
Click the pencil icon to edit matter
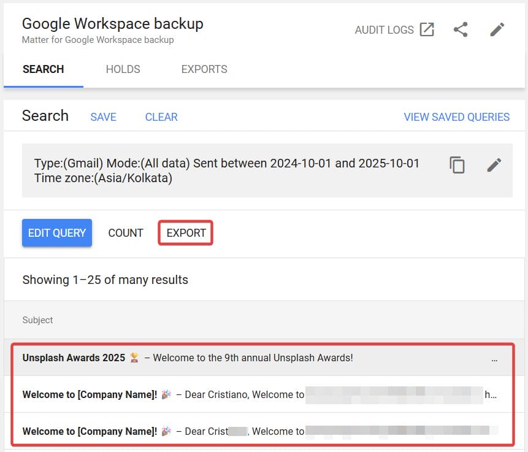point(497,29)
